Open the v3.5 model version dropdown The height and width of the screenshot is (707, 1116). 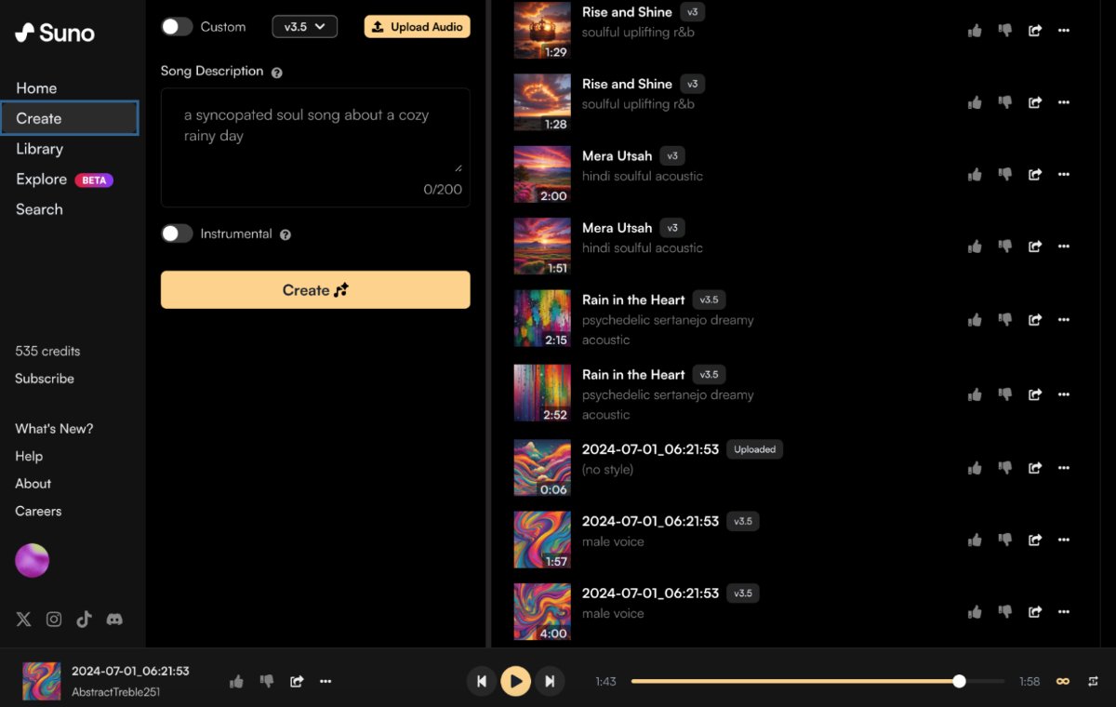304,27
